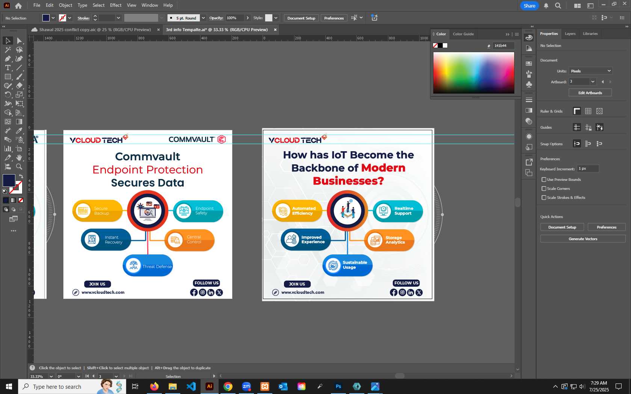Click Document Setup in control bar
631x394 pixels.
[x=301, y=18]
